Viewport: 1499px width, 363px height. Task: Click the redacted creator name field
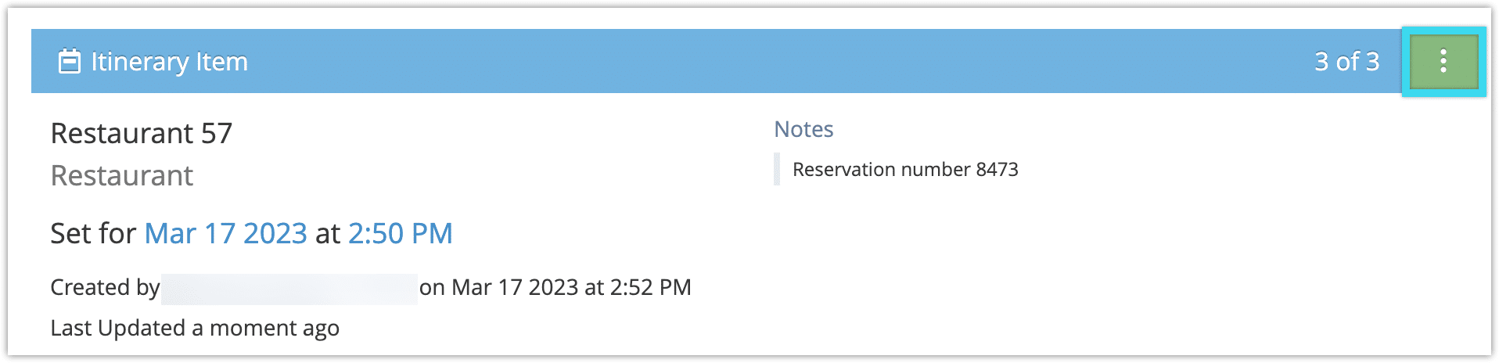tap(289, 289)
